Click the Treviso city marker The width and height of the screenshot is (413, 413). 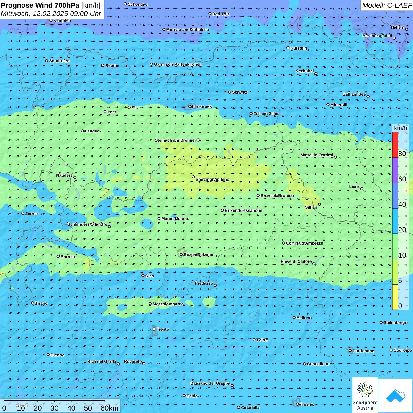(298, 404)
